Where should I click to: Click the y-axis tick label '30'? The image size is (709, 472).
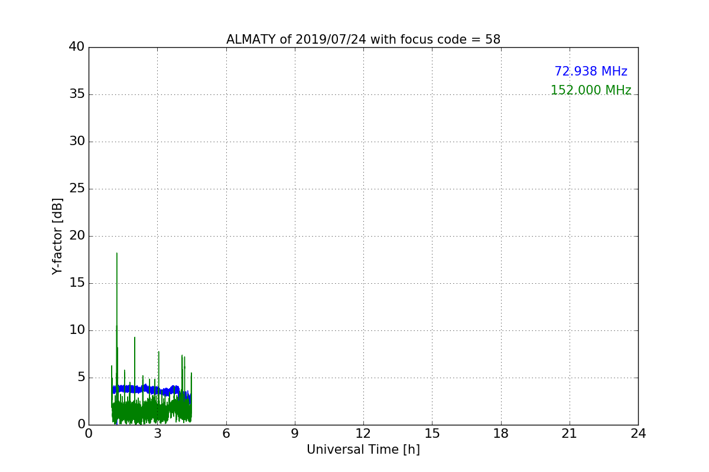(77, 142)
